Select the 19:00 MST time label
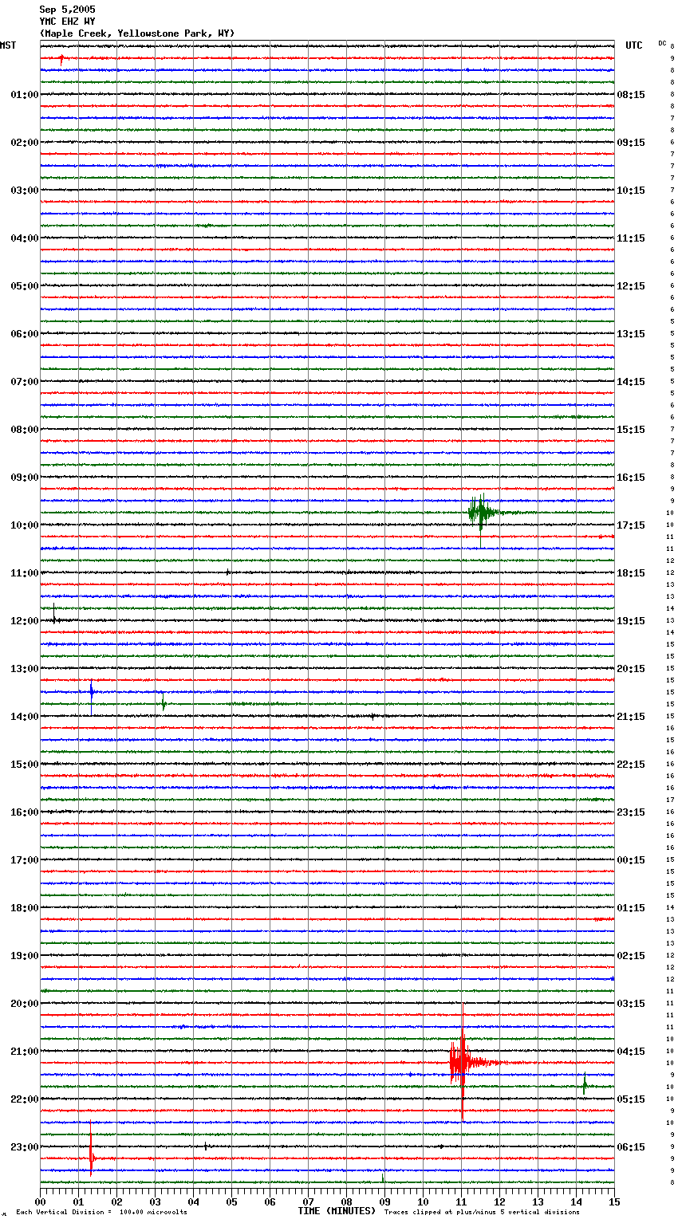Viewport: 678px width, 1223px height. 25,956
